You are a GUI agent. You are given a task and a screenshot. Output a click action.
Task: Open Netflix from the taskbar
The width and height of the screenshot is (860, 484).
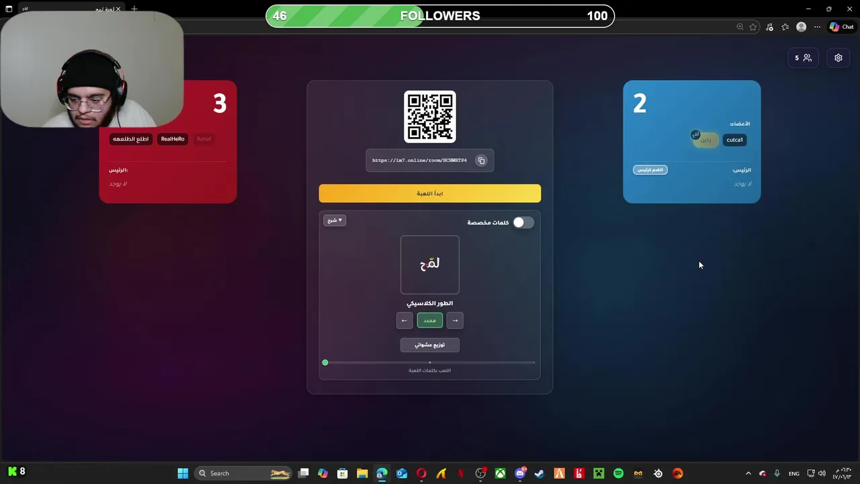click(x=461, y=473)
